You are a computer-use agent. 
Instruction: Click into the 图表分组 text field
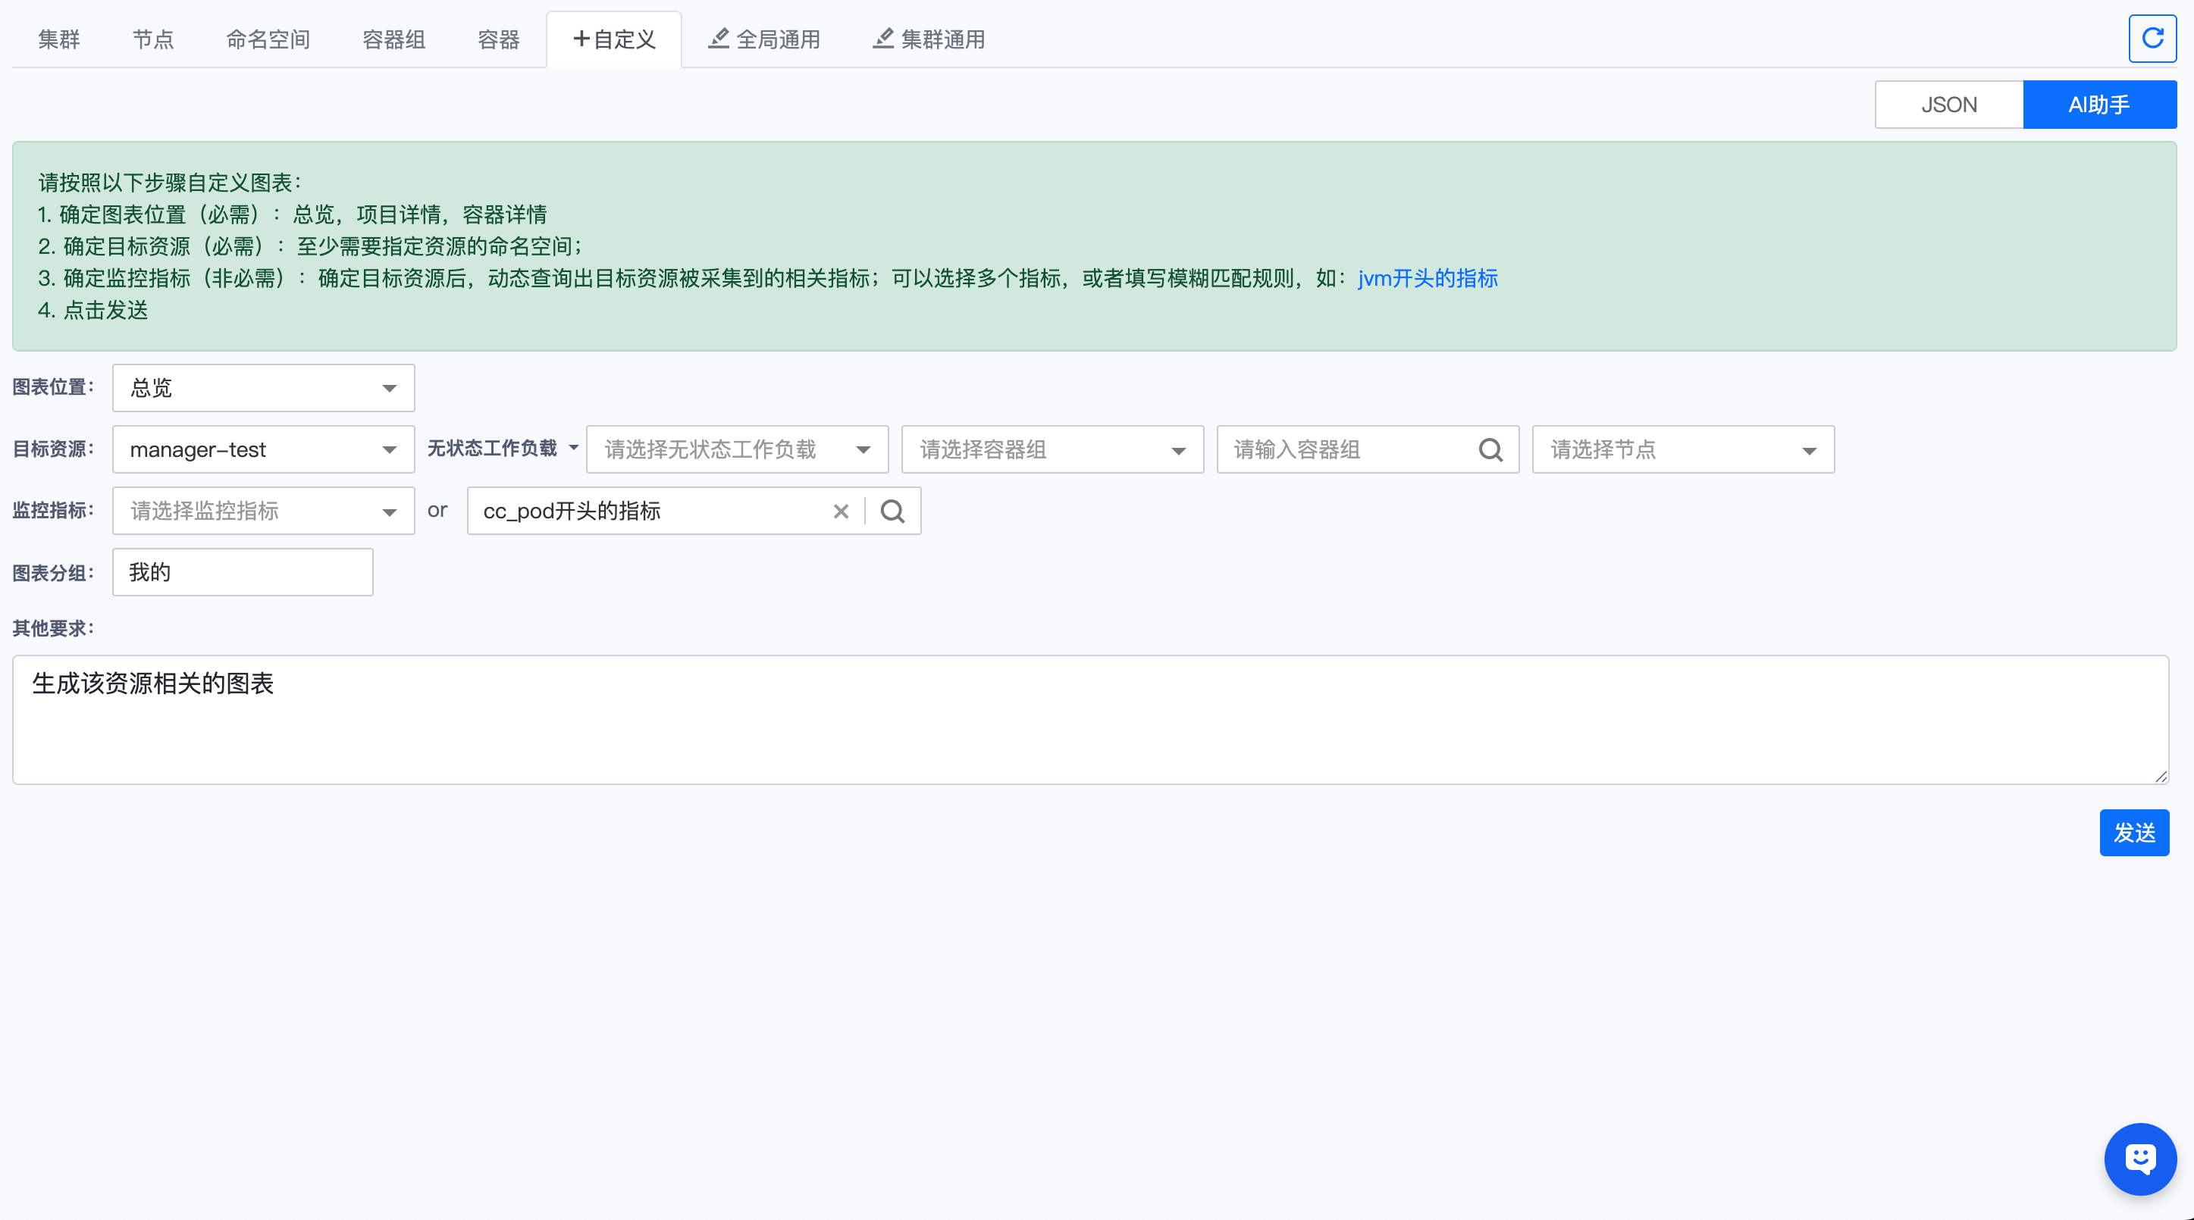point(242,572)
